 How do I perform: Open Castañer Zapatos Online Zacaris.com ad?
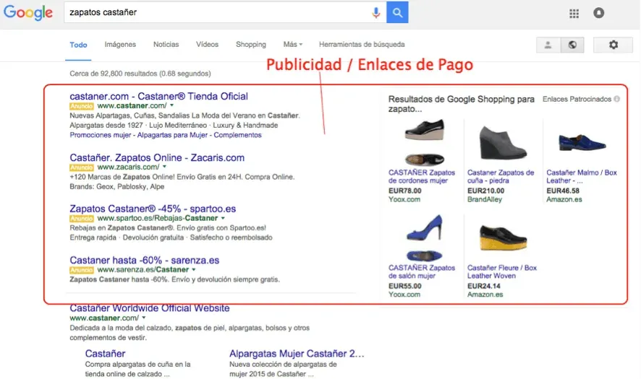[x=157, y=158]
